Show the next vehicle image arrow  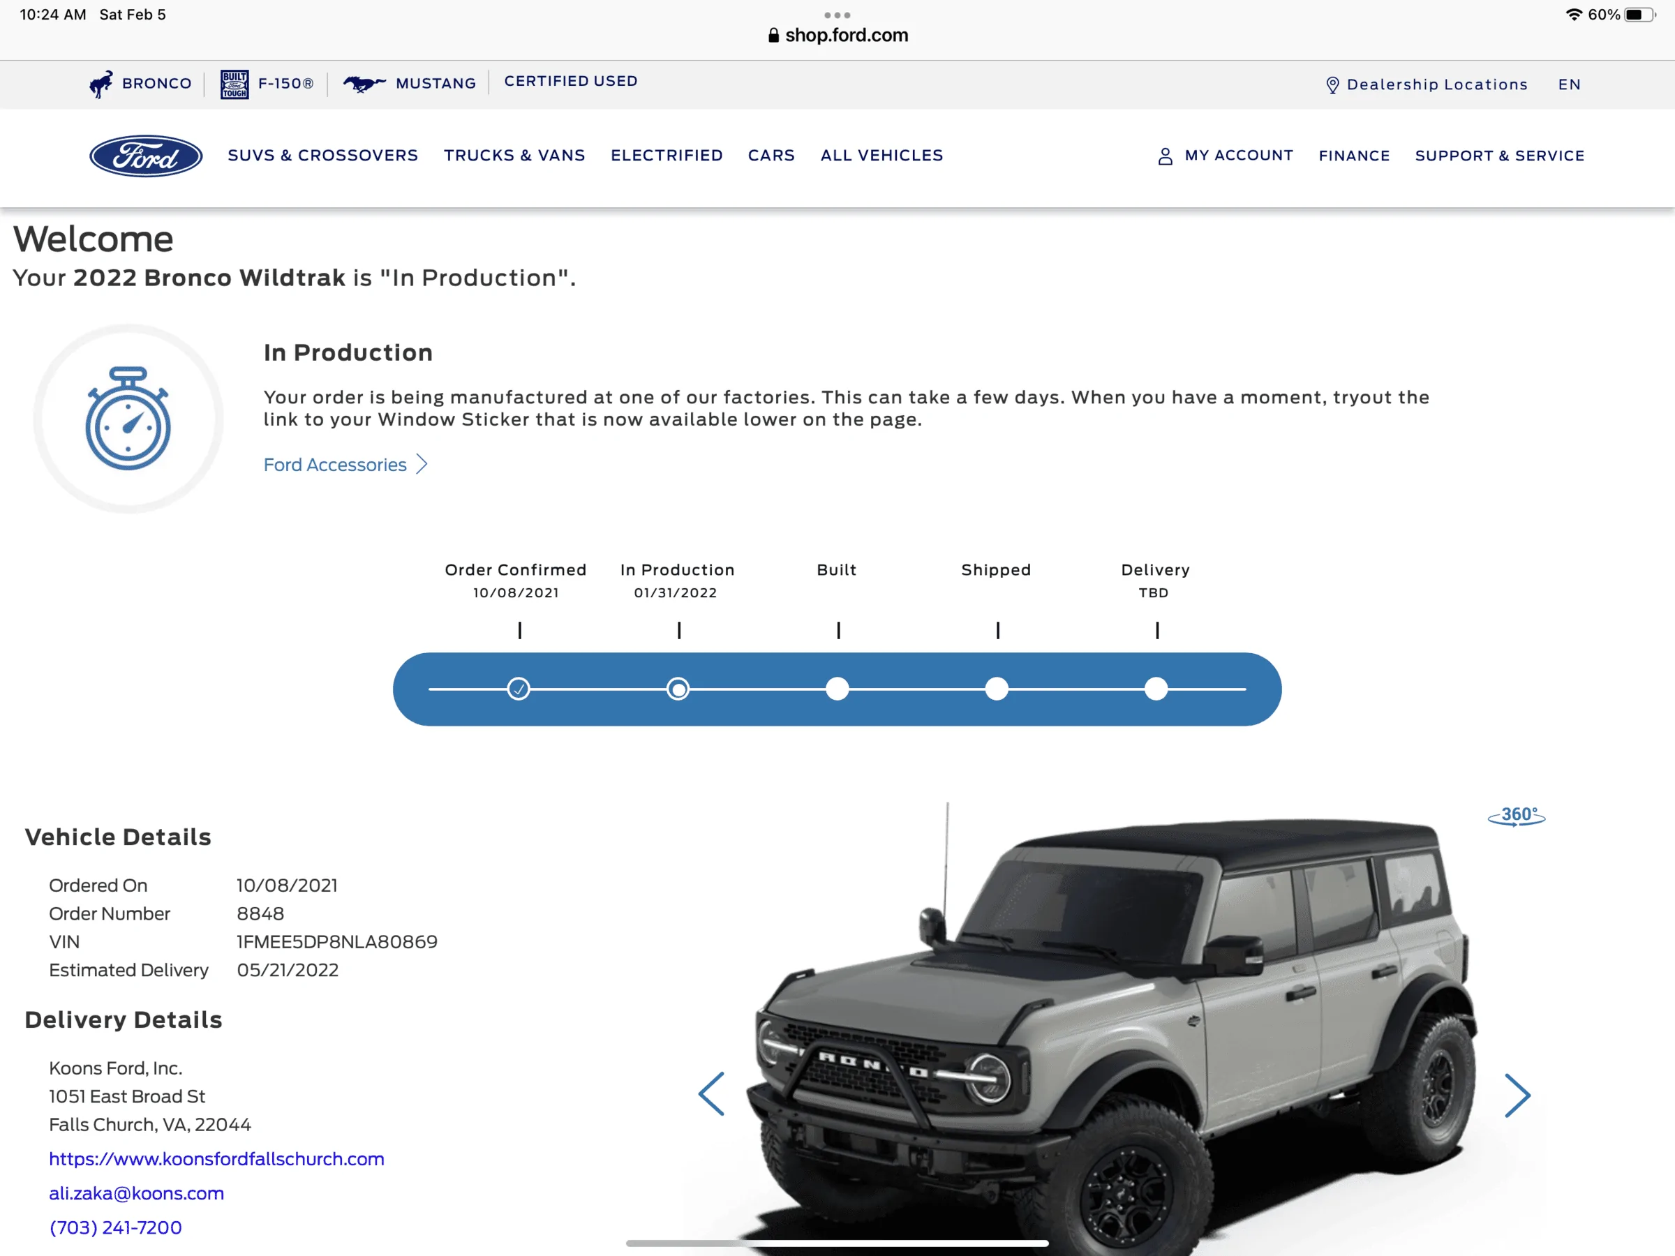click(x=1517, y=1095)
